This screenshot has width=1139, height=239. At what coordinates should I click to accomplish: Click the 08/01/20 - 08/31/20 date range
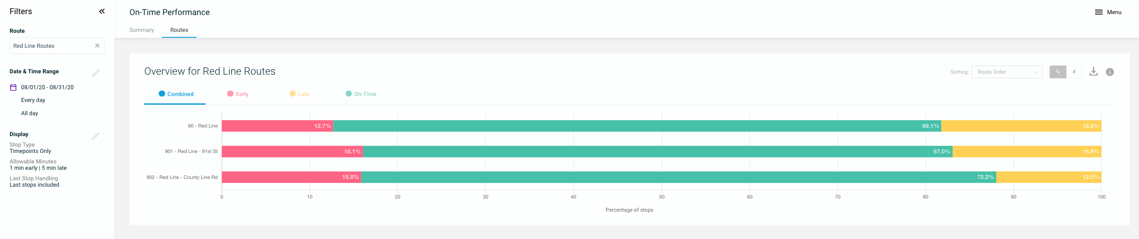point(47,87)
